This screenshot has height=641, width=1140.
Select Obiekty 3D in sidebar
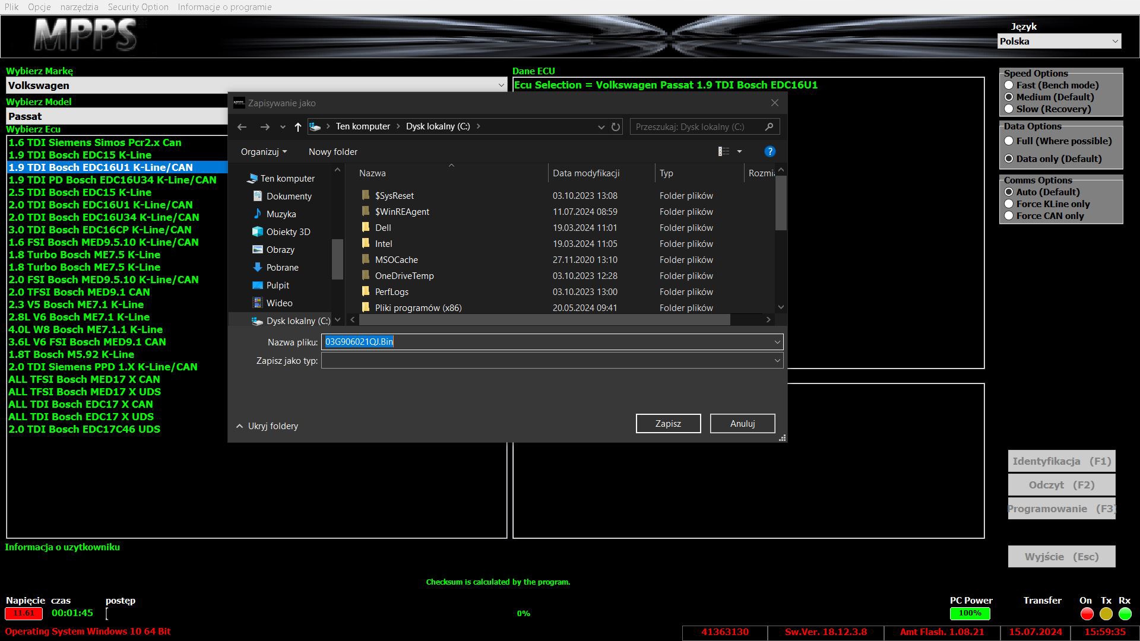coord(288,232)
